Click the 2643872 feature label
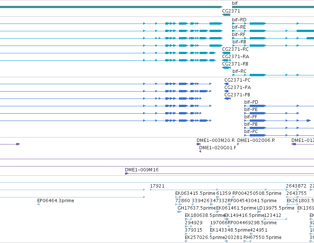Screen dimensions: 314x243 (x=296, y=186)
